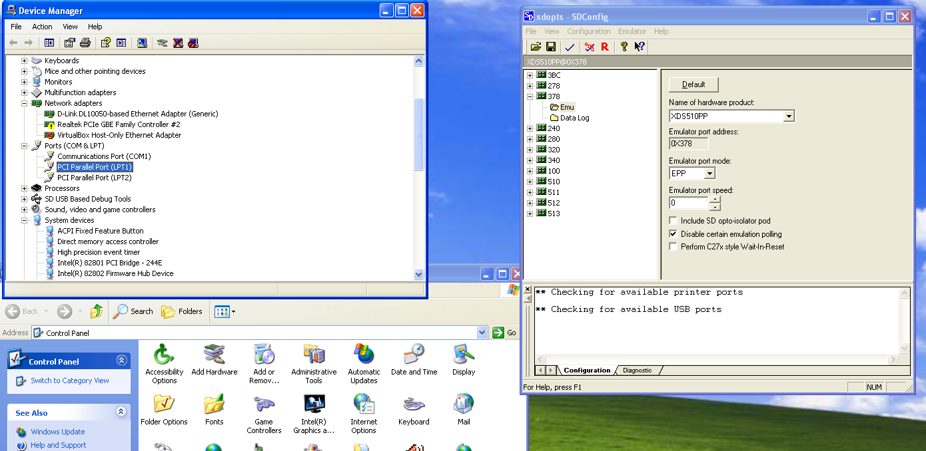Open the Help menu in Device Manager

[x=95, y=27]
